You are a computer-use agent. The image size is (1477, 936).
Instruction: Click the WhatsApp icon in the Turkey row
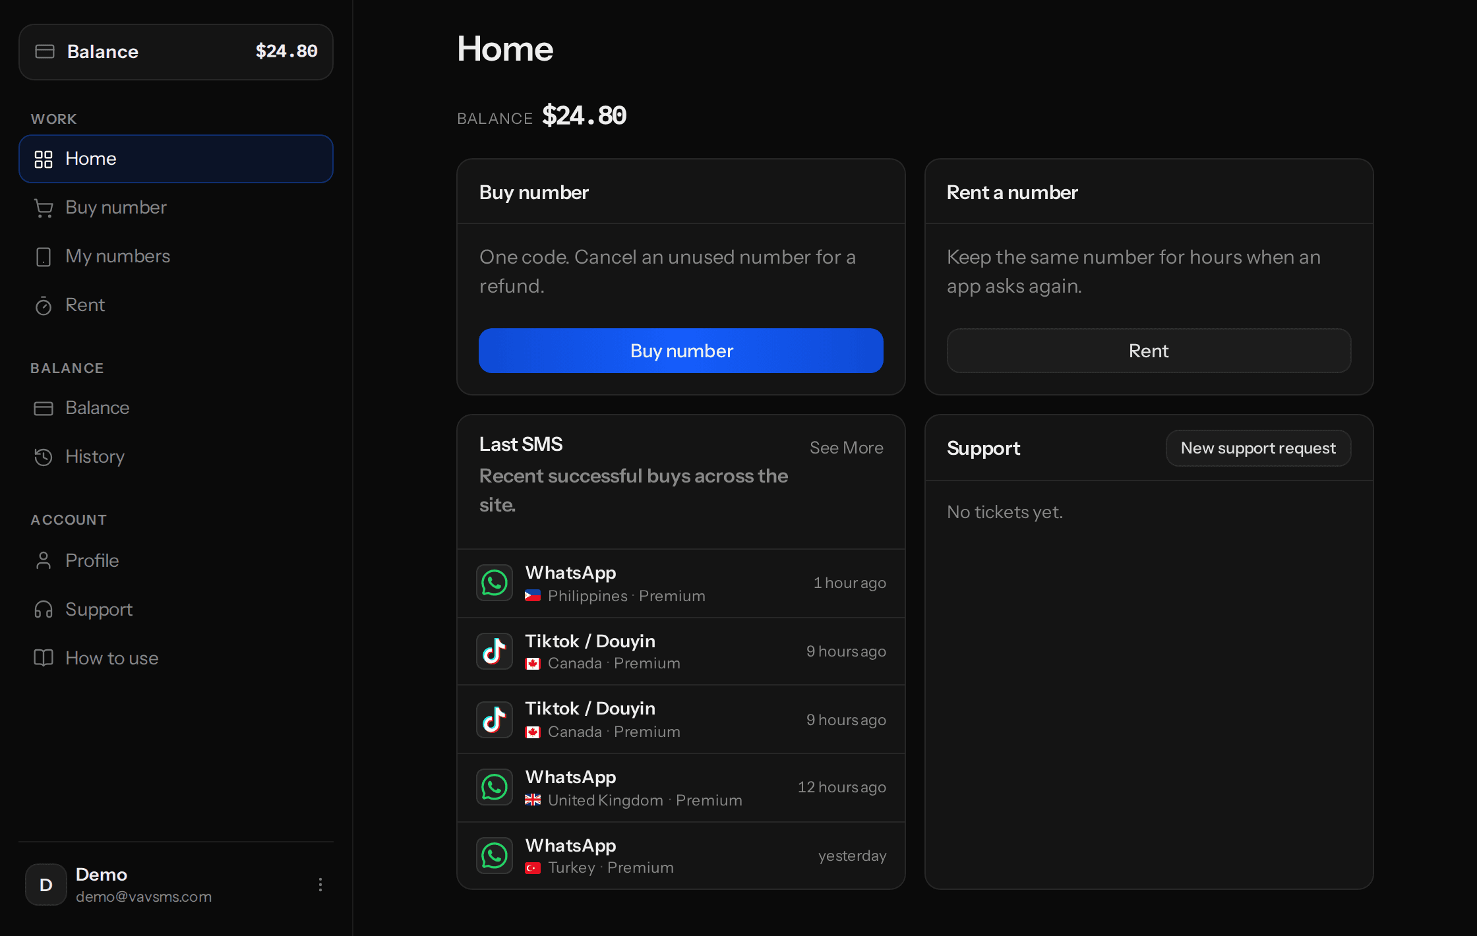495,856
